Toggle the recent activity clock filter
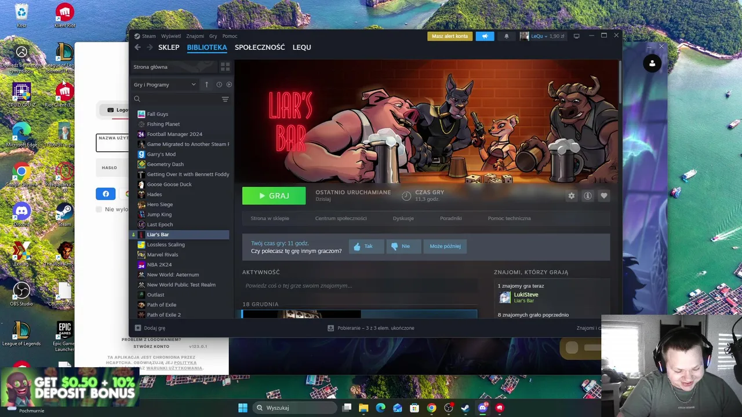The width and height of the screenshot is (742, 417). click(219, 85)
